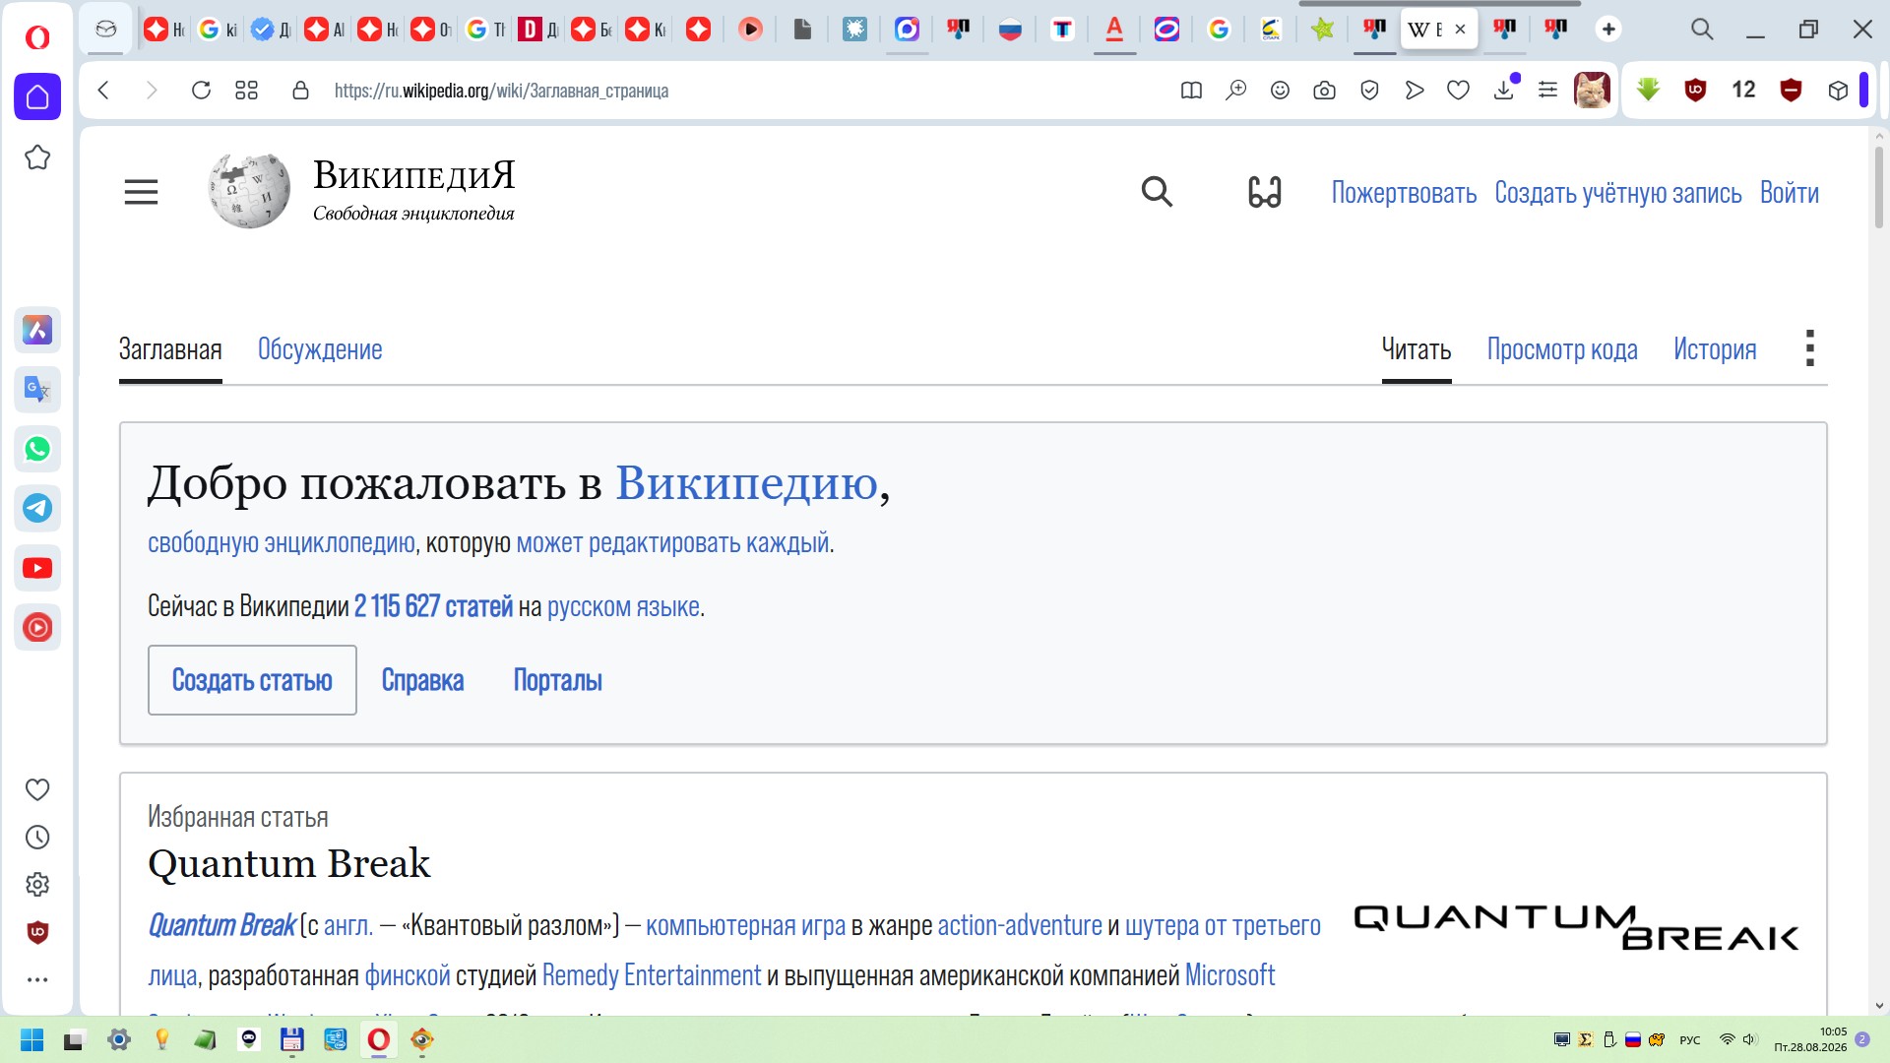The height and width of the screenshot is (1063, 1890).
Task: Open the extensions cube menu
Action: pos(1838,91)
